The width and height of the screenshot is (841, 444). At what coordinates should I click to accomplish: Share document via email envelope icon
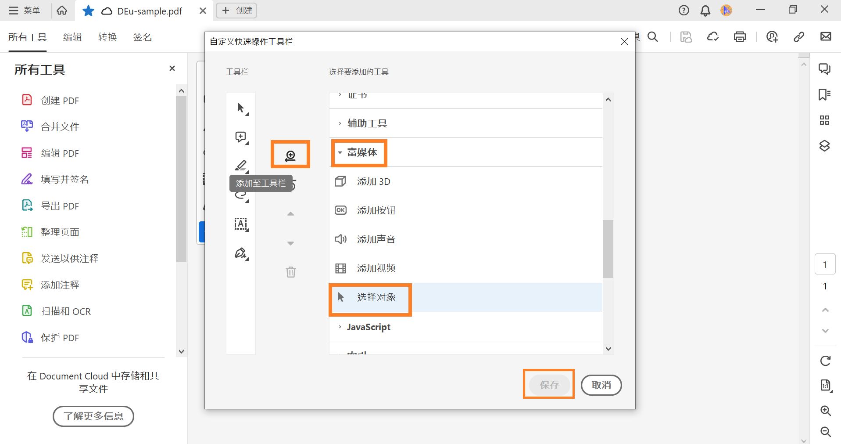click(x=825, y=37)
